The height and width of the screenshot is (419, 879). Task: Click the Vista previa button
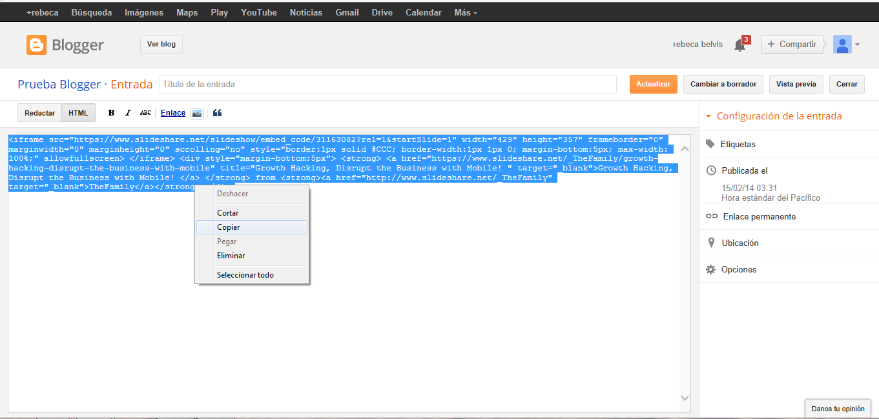(x=796, y=84)
